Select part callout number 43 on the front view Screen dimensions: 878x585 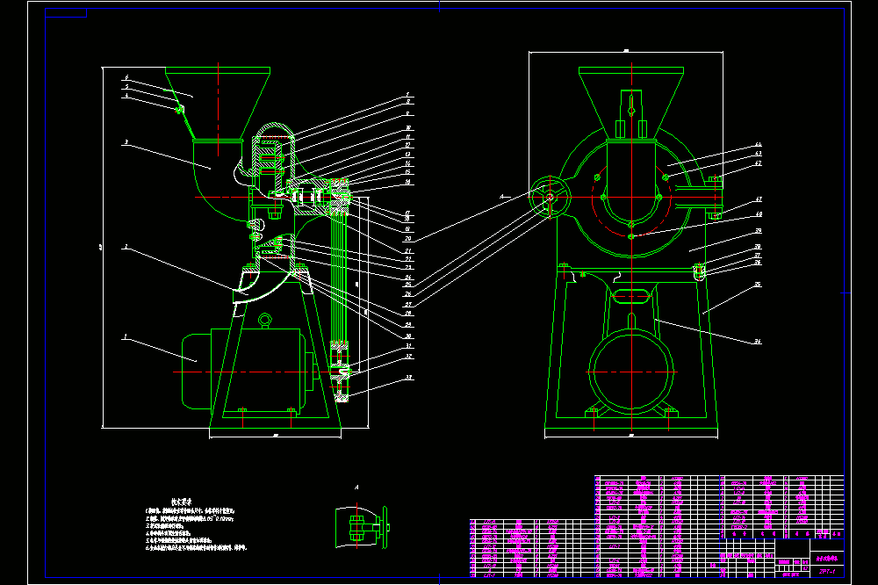pos(759,153)
